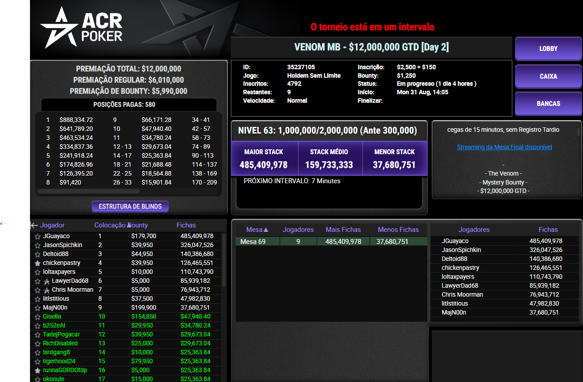
Task: Select Chris Moorman in Mesa 69 seat list
Action: 505,294
